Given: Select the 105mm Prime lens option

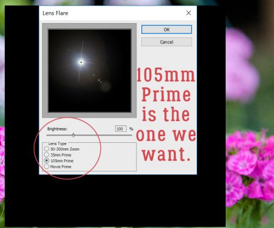Looking at the screenshot, I should [47, 160].
